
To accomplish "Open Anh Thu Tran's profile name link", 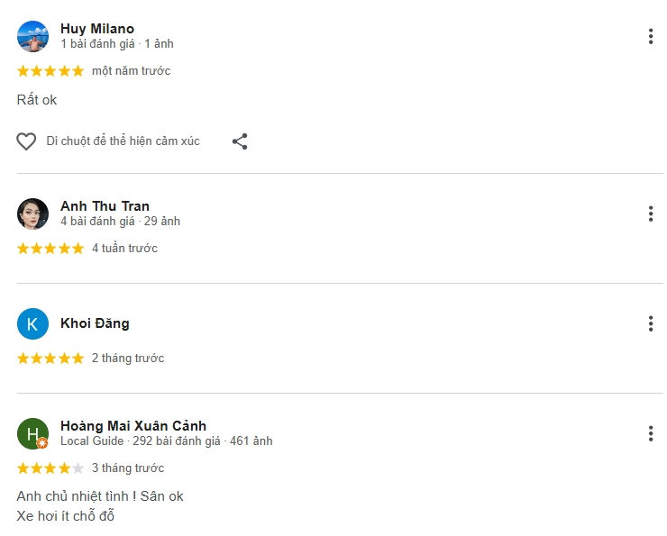I will coord(105,206).
